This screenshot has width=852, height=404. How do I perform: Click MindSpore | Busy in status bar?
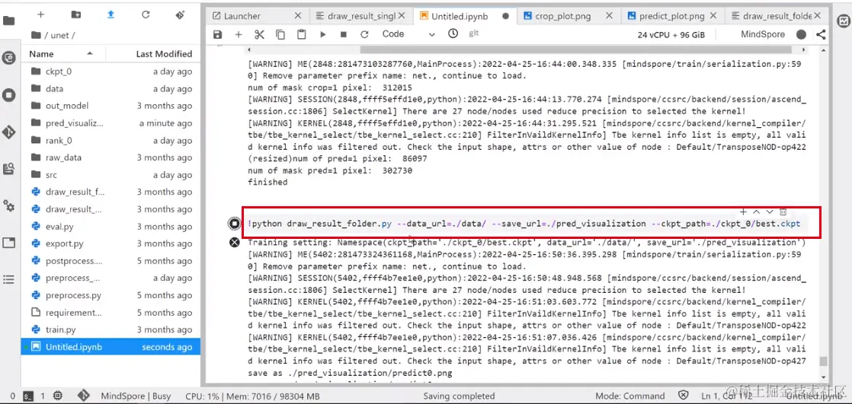[136, 396]
